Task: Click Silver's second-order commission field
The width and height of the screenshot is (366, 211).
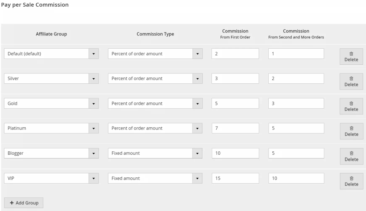Action: (296, 79)
